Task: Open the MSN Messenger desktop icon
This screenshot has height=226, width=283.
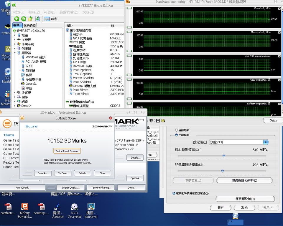Action: coord(6,98)
